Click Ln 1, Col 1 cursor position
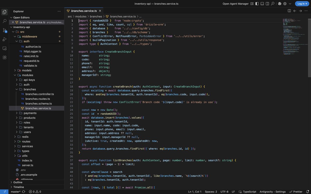Screen dimensions: 311x194 pos(195,192)
